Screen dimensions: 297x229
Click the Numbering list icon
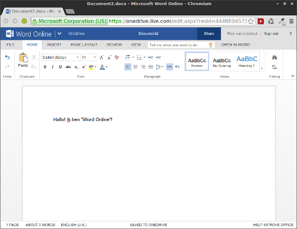point(139,57)
